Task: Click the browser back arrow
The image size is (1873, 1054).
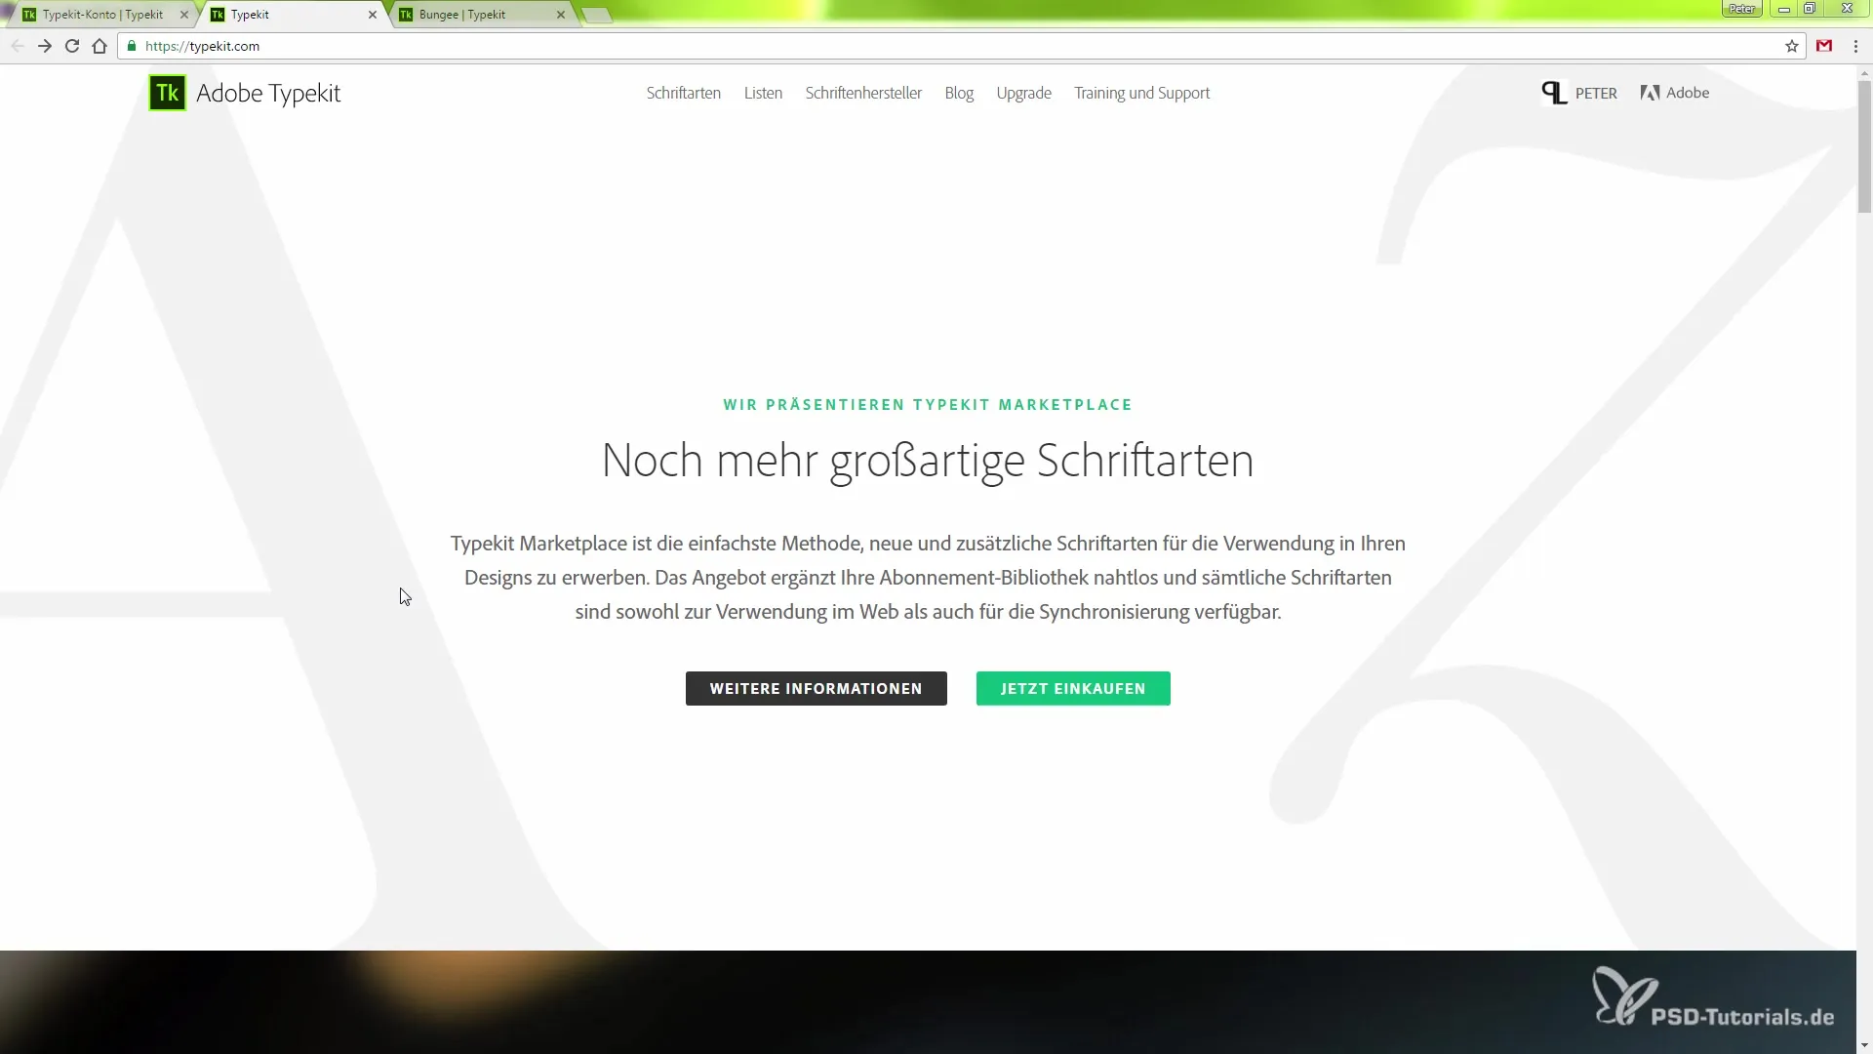Action: pyautogui.click(x=18, y=46)
